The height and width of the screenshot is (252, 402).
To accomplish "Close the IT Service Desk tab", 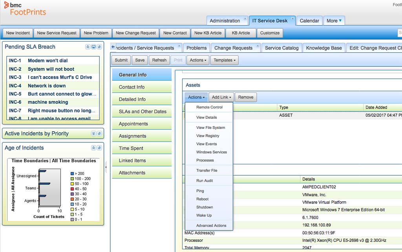I will 292,18.
